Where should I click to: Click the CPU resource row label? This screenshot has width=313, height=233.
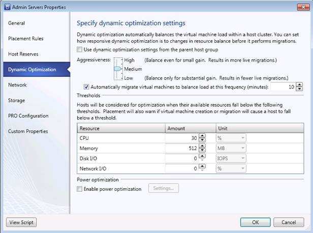coord(84,138)
